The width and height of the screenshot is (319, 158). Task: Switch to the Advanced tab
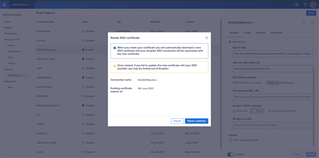pos(260,33)
